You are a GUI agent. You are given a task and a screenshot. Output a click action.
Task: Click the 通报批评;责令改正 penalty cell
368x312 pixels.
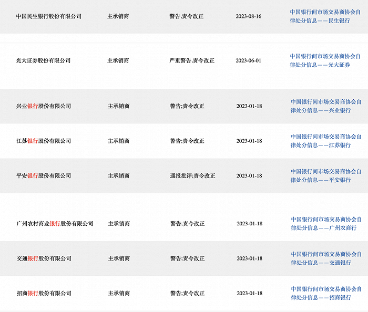pos(192,176)
